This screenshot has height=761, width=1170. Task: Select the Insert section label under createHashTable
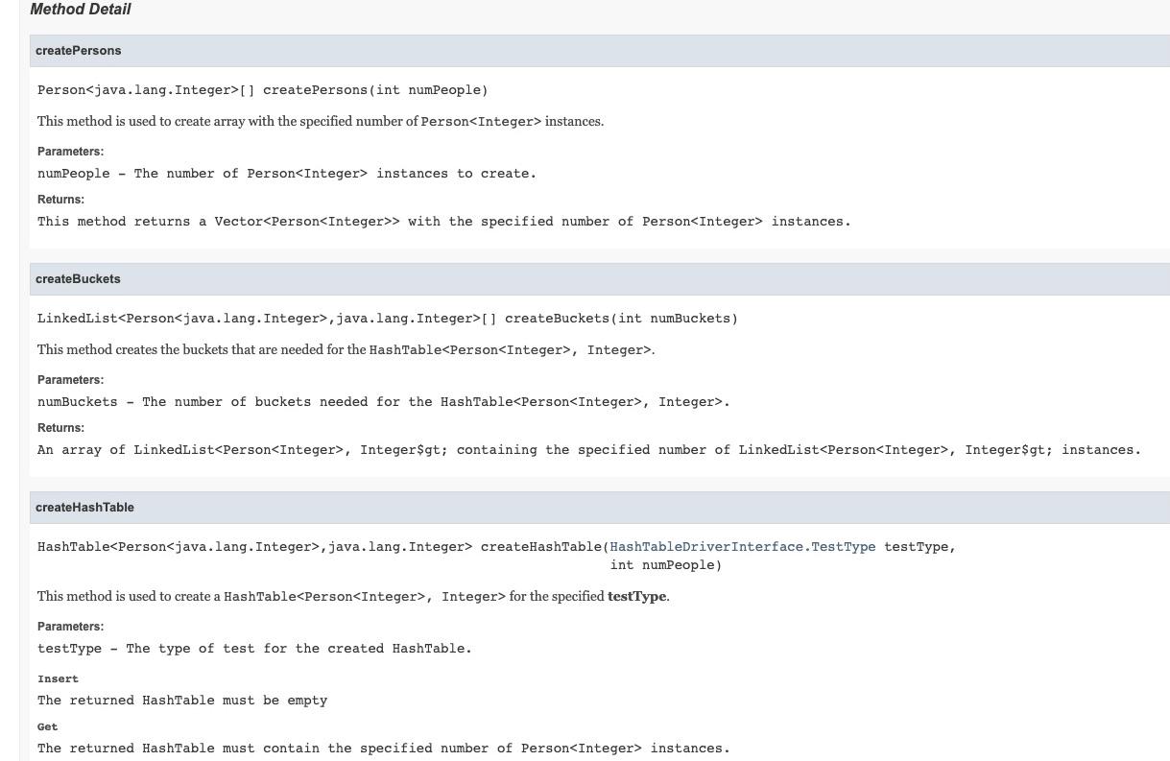(58, 678)
